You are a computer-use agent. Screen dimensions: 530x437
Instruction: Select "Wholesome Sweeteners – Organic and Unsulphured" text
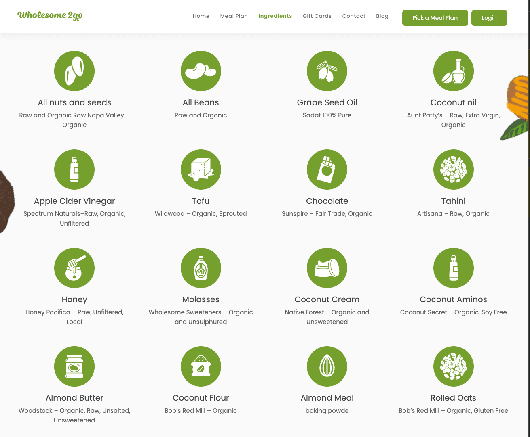[201, 317]
